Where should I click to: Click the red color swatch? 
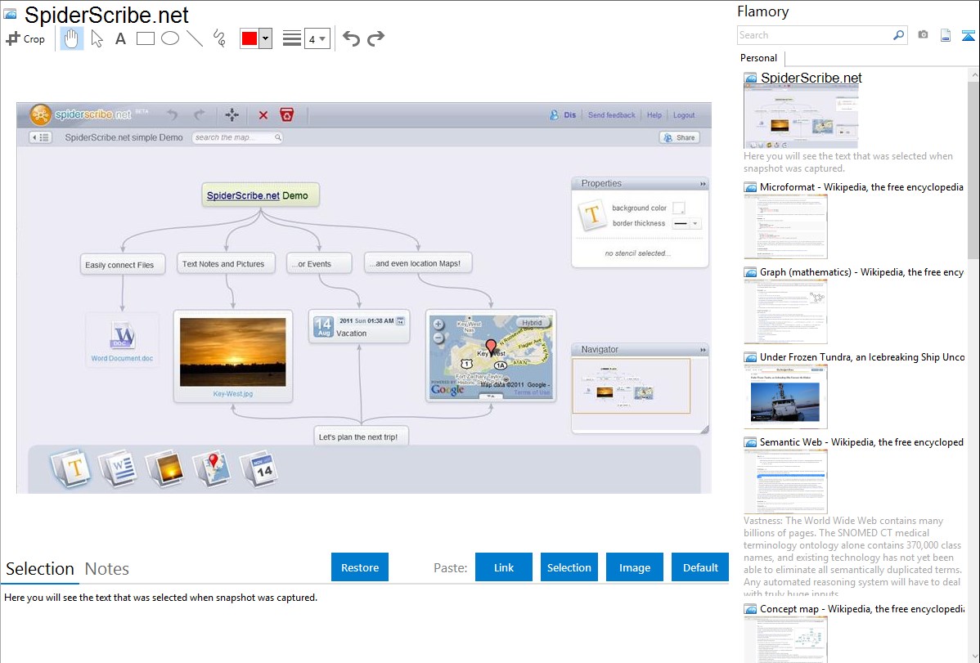tap(249, 38)
